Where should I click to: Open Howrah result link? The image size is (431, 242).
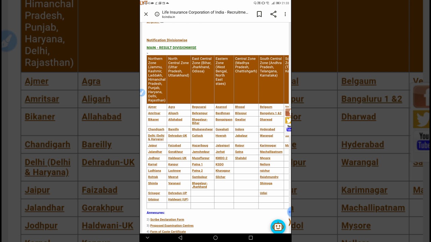(221, 136)
